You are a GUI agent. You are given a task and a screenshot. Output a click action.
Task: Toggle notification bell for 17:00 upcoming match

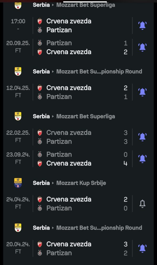[143, 25]
